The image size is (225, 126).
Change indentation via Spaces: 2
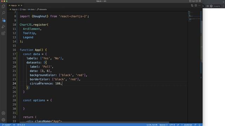pos(163,125)
